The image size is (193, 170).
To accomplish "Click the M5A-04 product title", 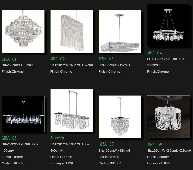I will click(155, 53).
